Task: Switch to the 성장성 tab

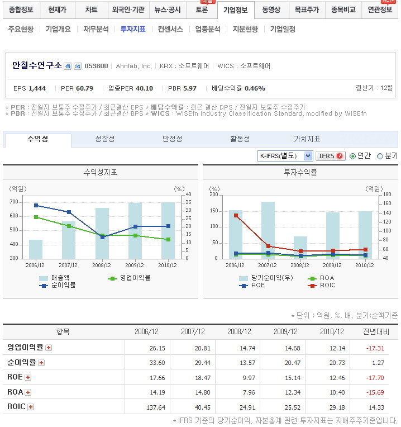Action: pos(105,139)
